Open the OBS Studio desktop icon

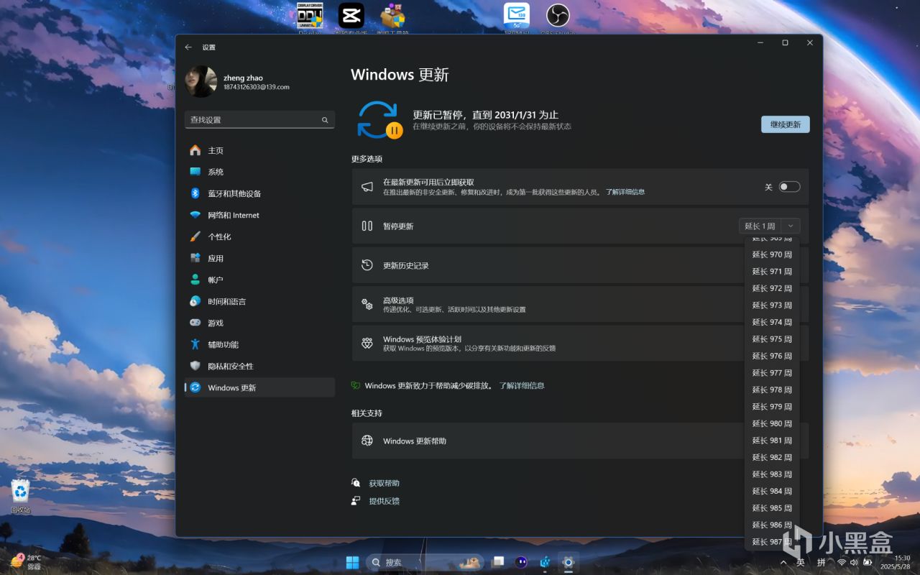pyautogui.click(x=558, y=16)
